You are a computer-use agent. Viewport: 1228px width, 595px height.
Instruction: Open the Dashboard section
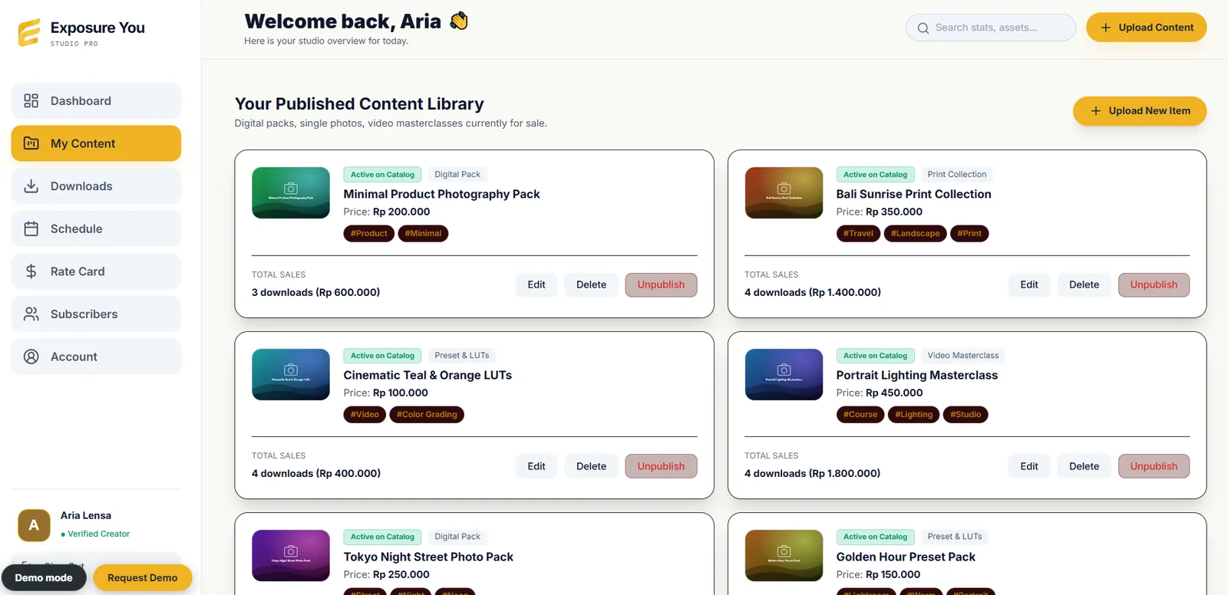tap(96, 100)
